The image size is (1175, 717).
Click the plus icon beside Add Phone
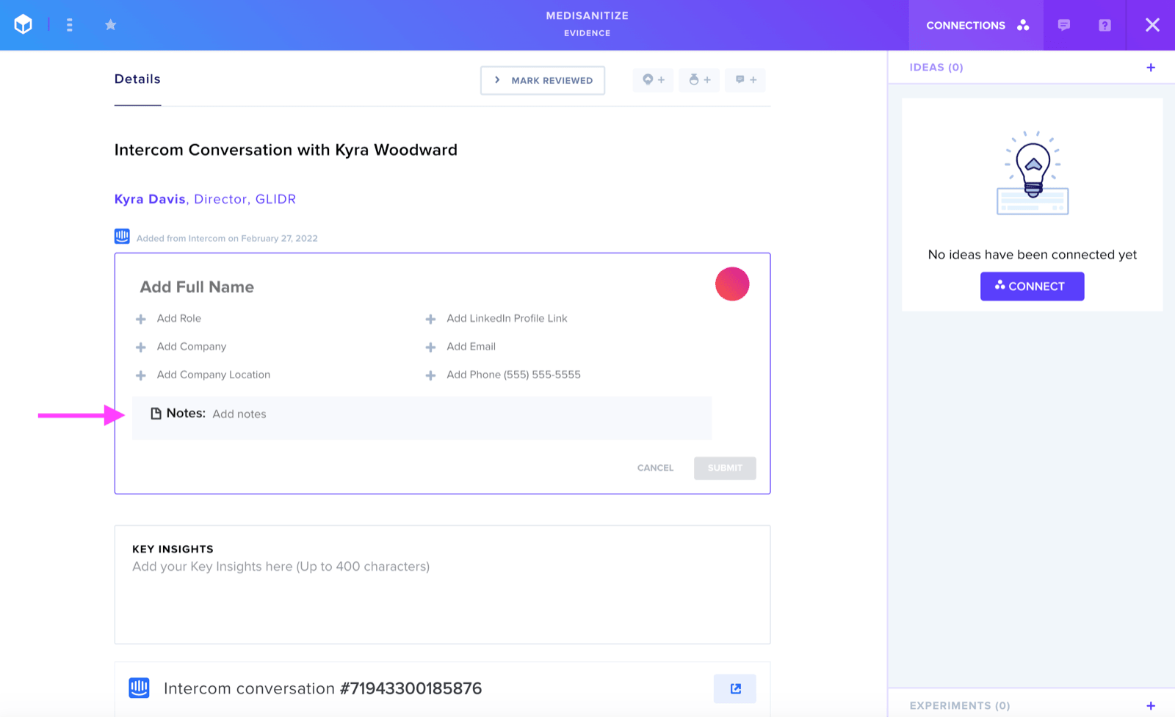(x=431, y=375)
